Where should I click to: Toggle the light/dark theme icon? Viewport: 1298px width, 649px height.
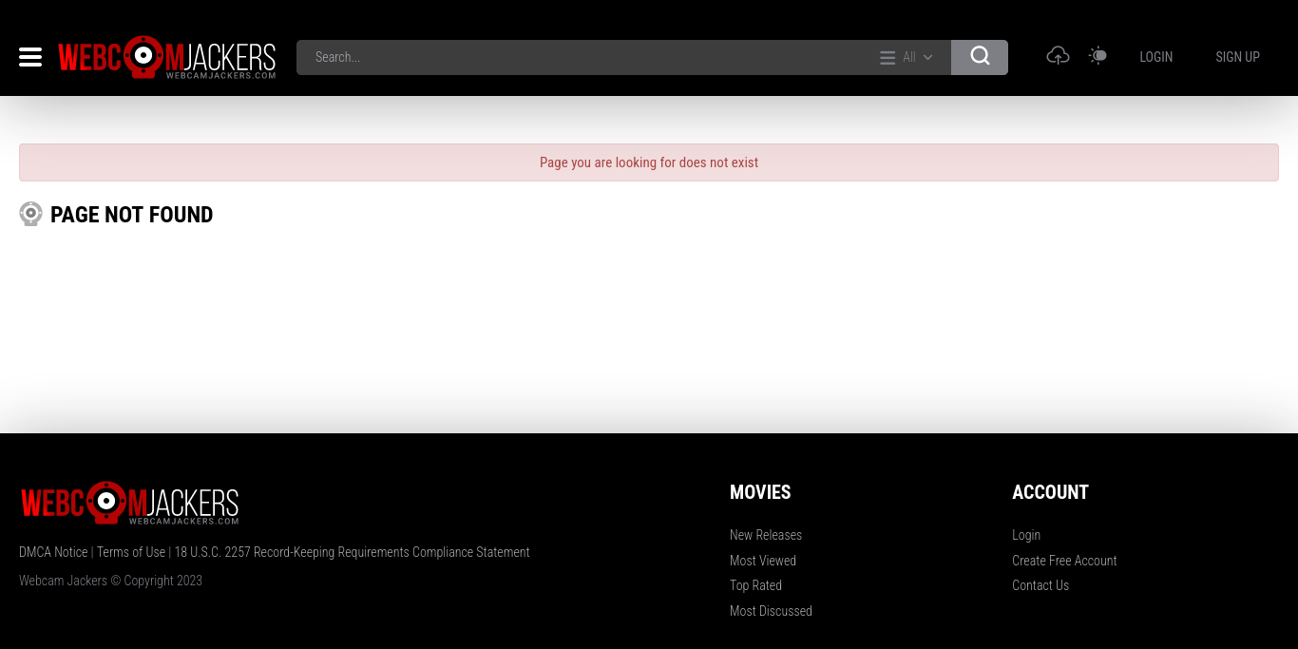tap(1098, 56)
